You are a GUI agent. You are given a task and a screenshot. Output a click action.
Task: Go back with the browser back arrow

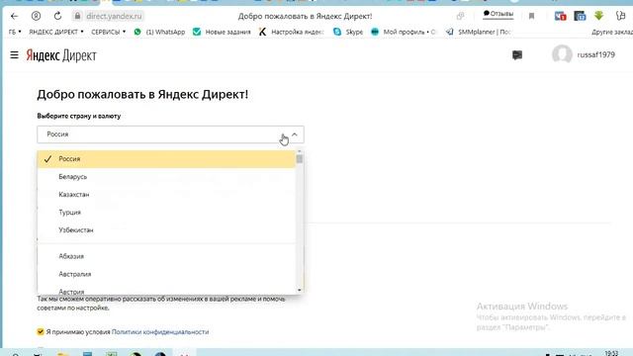tap(14, 16)
